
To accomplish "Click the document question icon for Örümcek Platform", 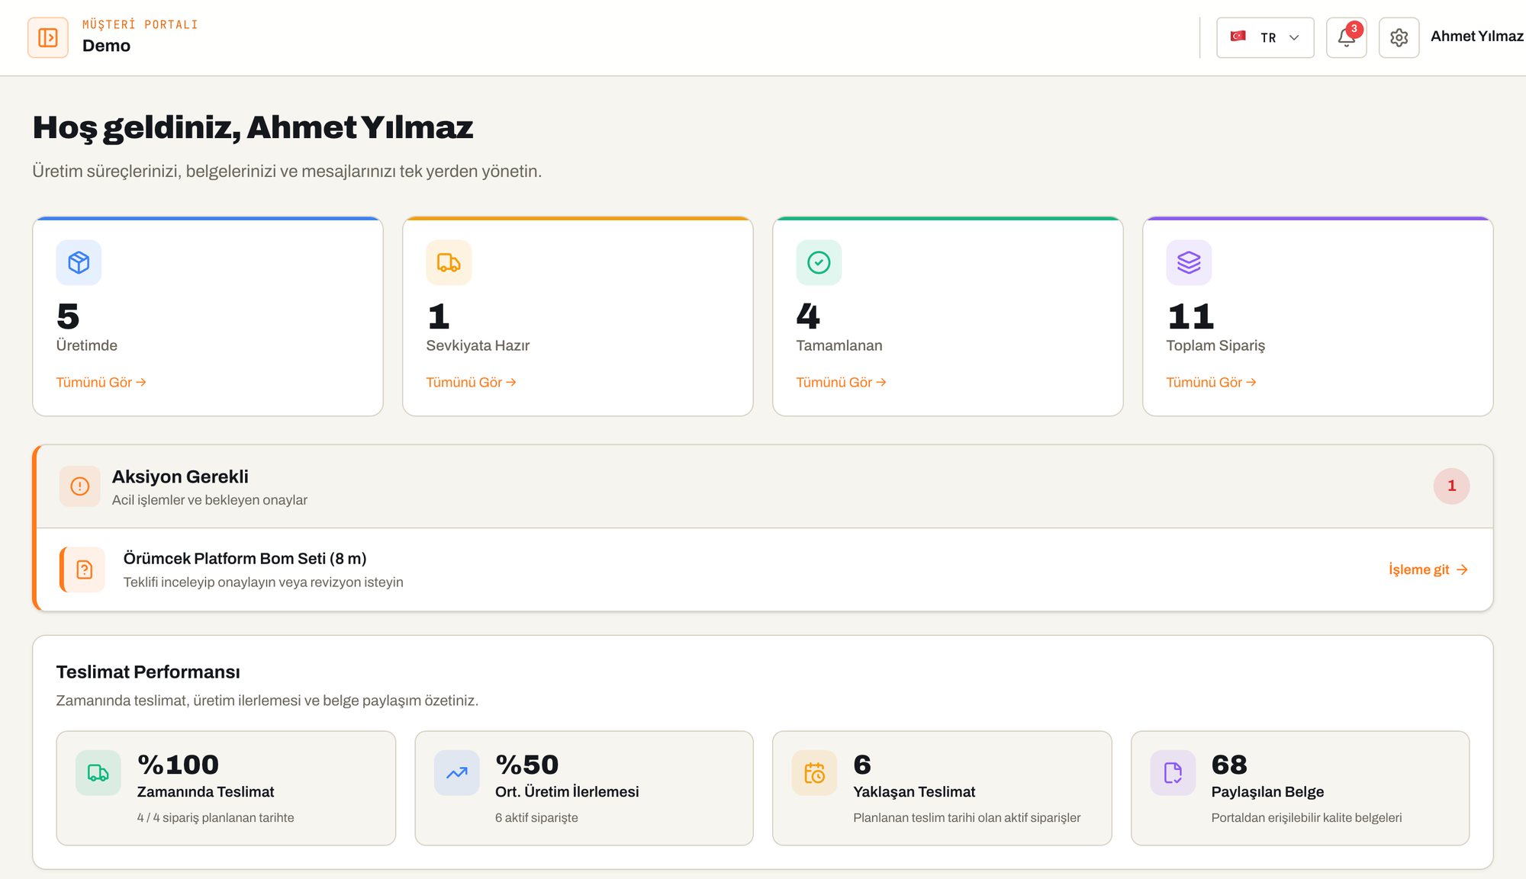I will (84, 569).
